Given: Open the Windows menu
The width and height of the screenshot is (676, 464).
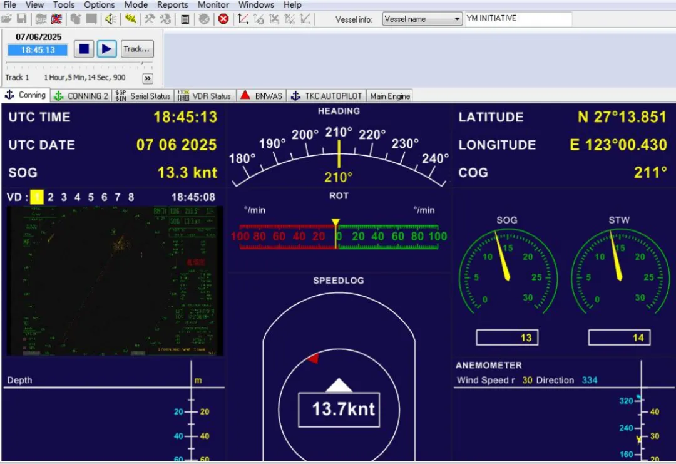Looking at the screenshot, I should point(256,5).
